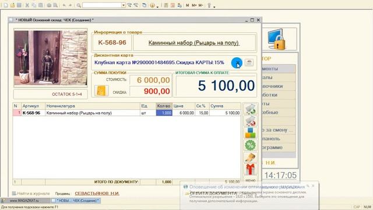Click the calendar icon in toolbar

[x=173, y=5]
